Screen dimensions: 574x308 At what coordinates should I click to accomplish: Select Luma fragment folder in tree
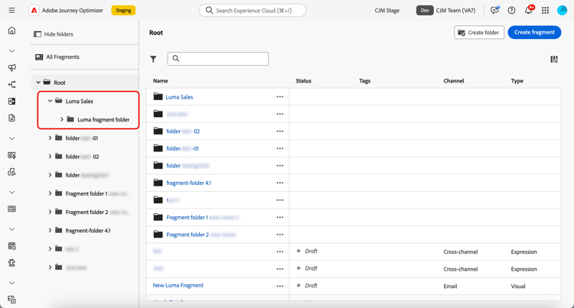[103, 119]
